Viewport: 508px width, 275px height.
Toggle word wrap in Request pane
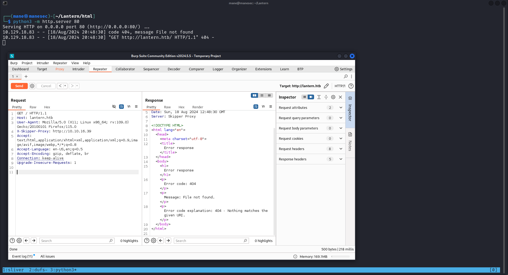[121, 106]
